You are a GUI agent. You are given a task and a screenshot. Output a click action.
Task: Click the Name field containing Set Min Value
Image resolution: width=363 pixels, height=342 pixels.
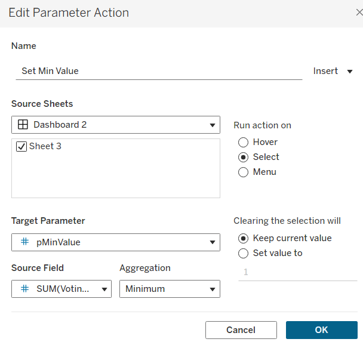158,70
